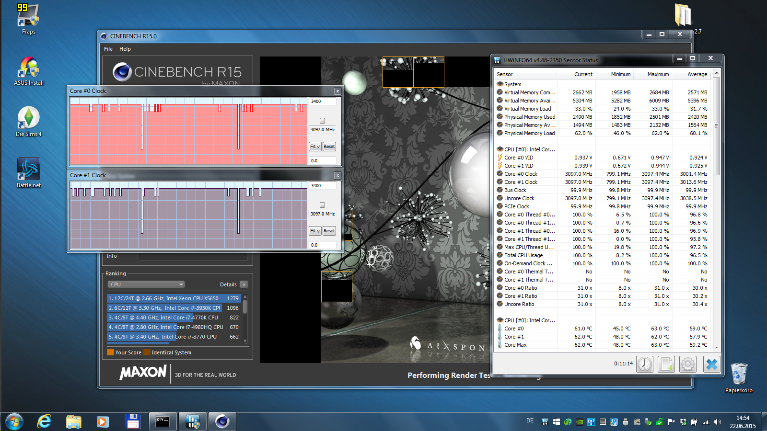This screenshot has width=767, height=431.
Task: Open HWiNFO sensor settings gear
Action: pos(688,364)
